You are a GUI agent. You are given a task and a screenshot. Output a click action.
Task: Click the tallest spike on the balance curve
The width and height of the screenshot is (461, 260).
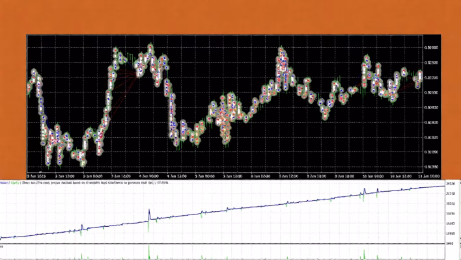[149, 214]
